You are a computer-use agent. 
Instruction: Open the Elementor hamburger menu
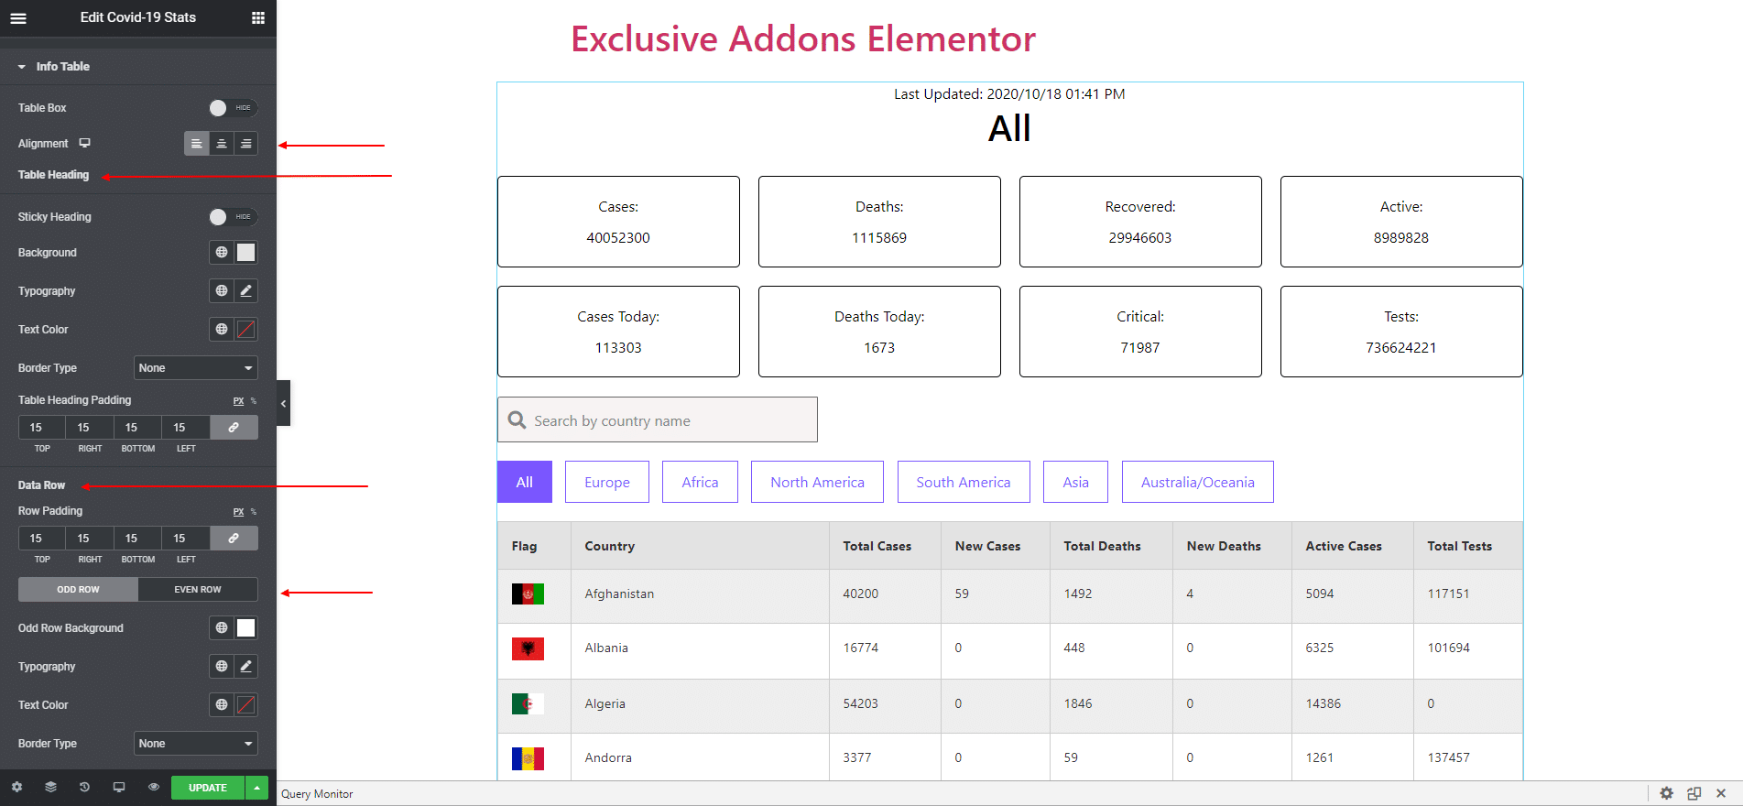tap(18, 17)
